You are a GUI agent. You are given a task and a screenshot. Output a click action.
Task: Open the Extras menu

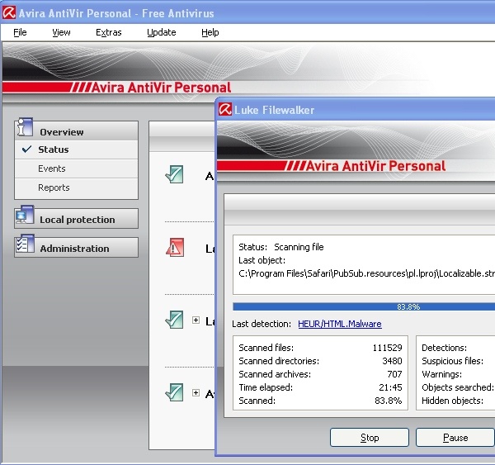point(109,32)
